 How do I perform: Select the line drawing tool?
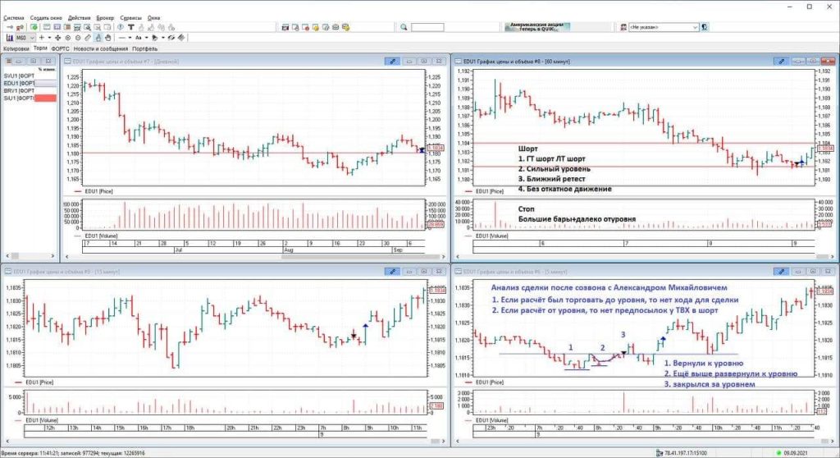coord(122,38)
